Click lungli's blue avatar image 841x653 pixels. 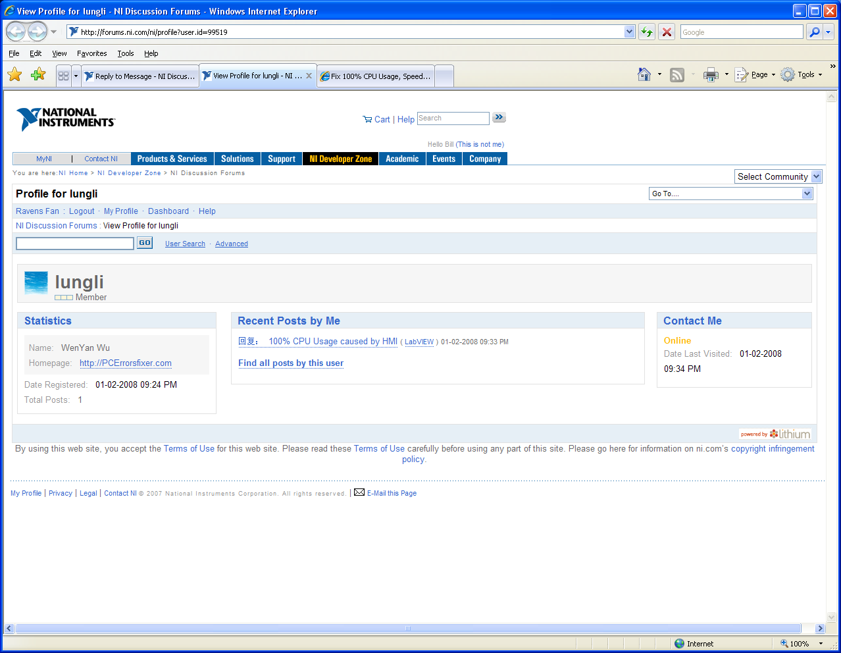(x=36, y=283)
